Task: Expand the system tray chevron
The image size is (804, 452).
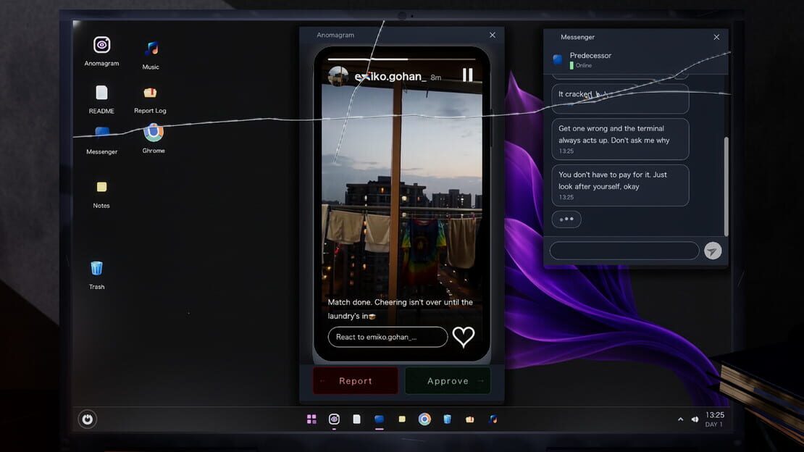Action: (x=680, y=419)
